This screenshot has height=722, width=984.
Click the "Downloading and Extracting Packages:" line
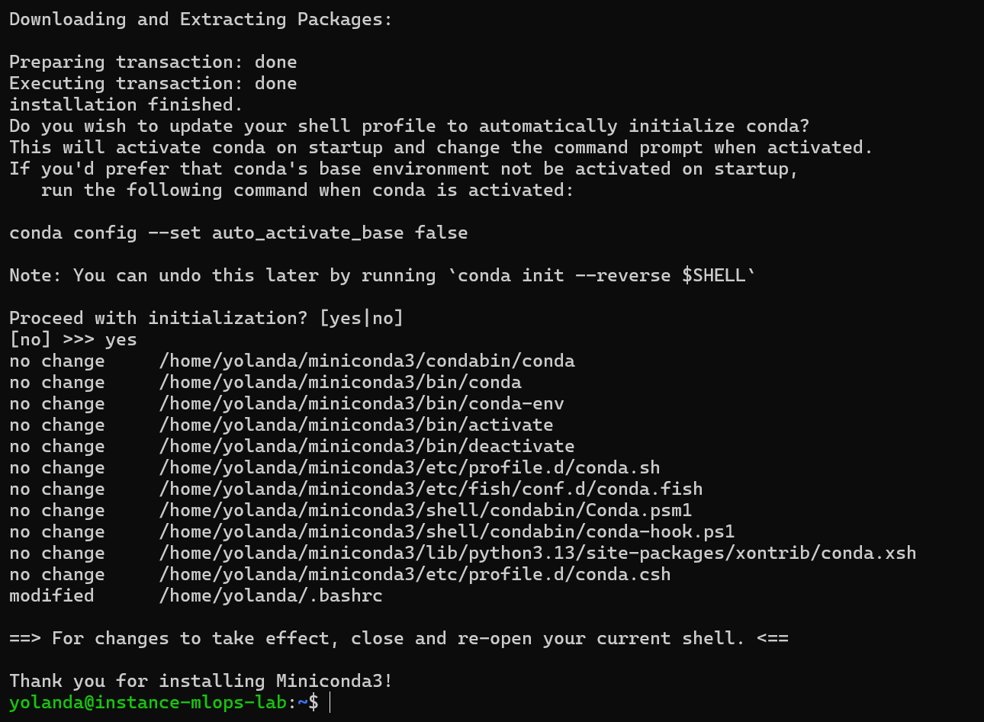201,19
